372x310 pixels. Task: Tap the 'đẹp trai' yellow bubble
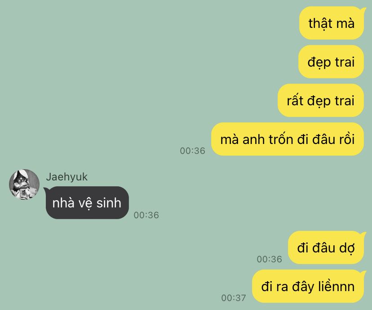331,62
